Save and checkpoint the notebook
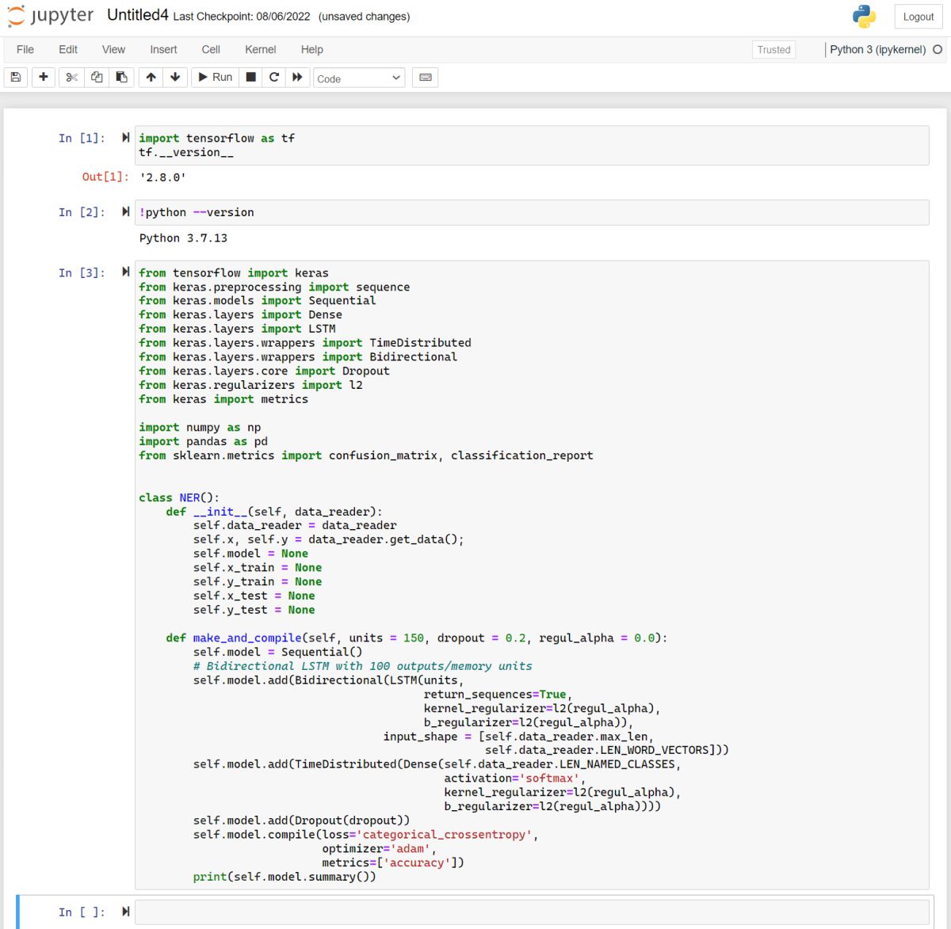 (16, 77)
